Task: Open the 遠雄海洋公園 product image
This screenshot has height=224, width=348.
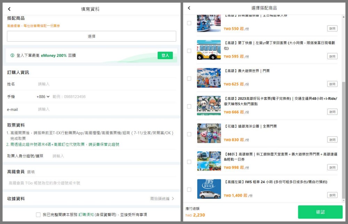Action: click(209, 133)
